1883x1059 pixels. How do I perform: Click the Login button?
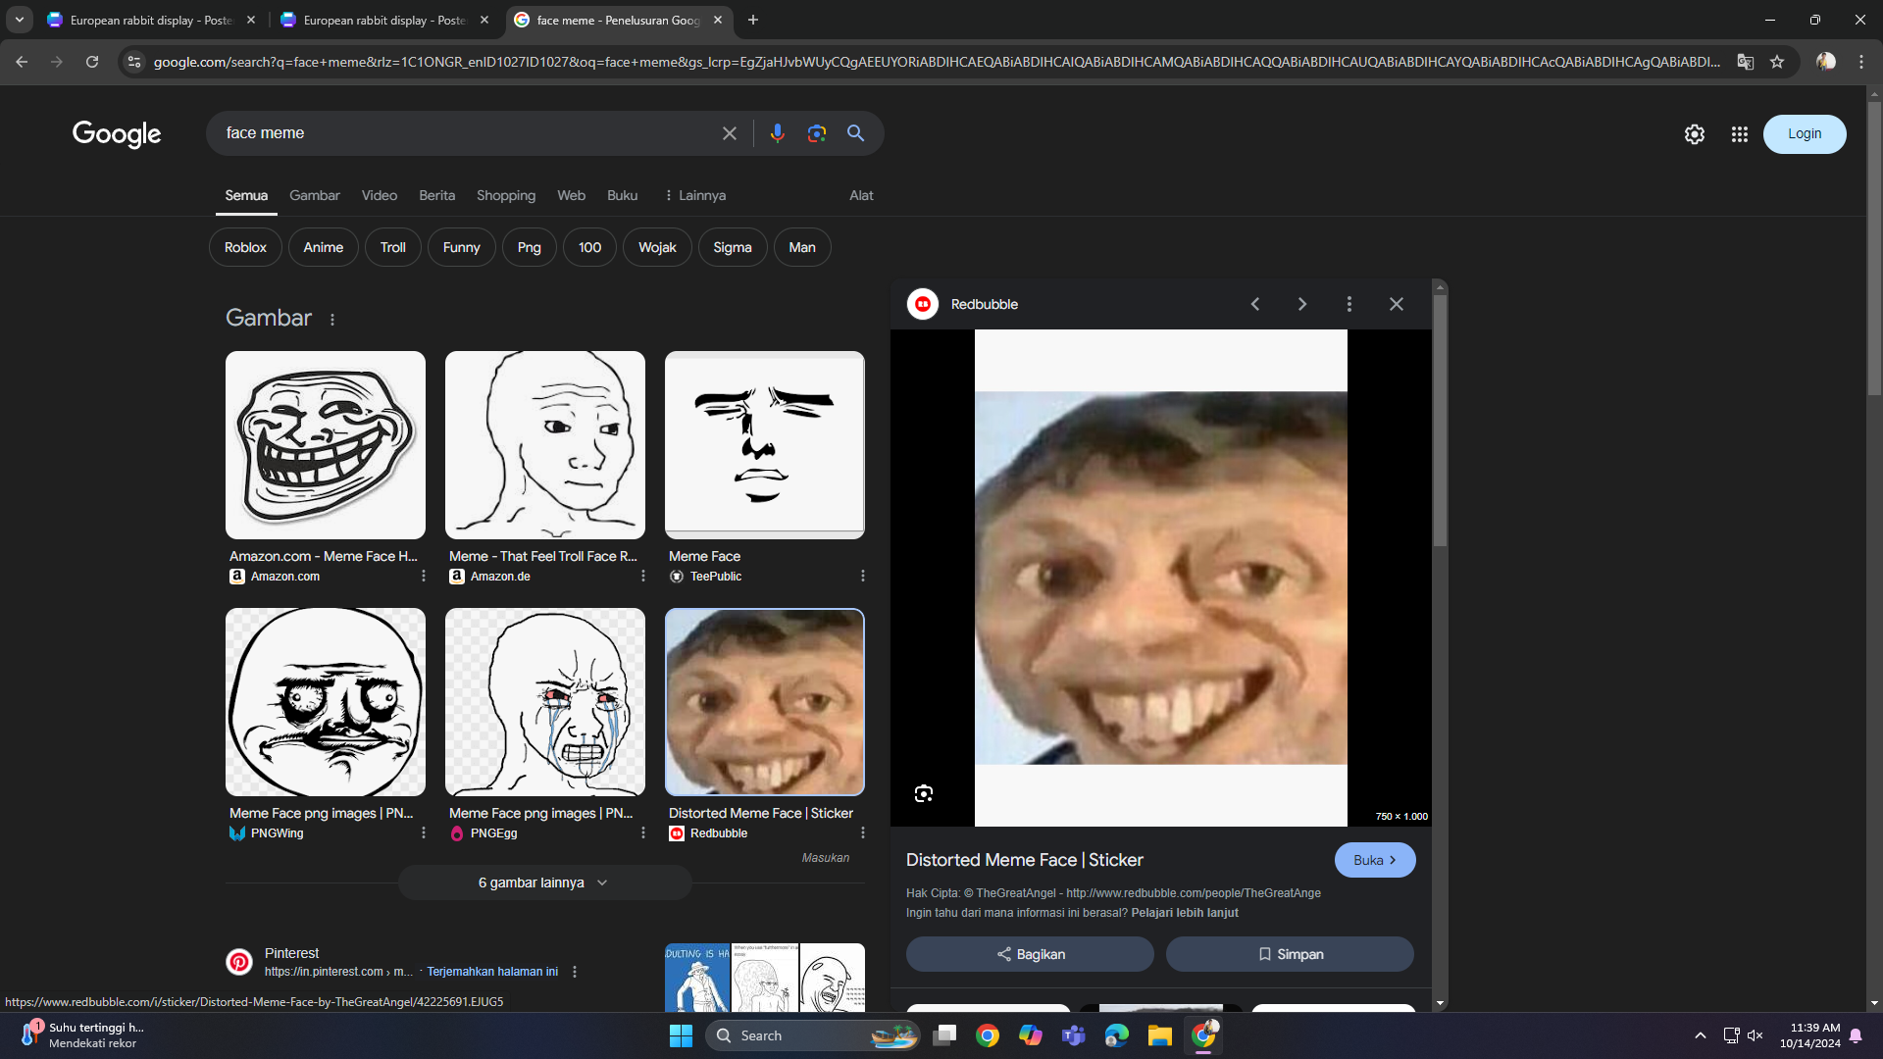[1804, 134]
